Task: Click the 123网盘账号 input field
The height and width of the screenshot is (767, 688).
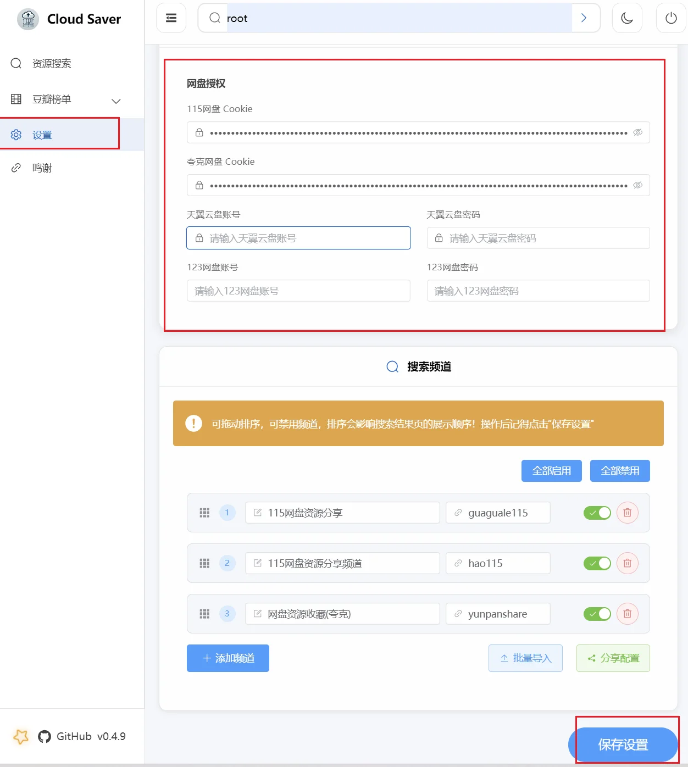Action: 298,291
